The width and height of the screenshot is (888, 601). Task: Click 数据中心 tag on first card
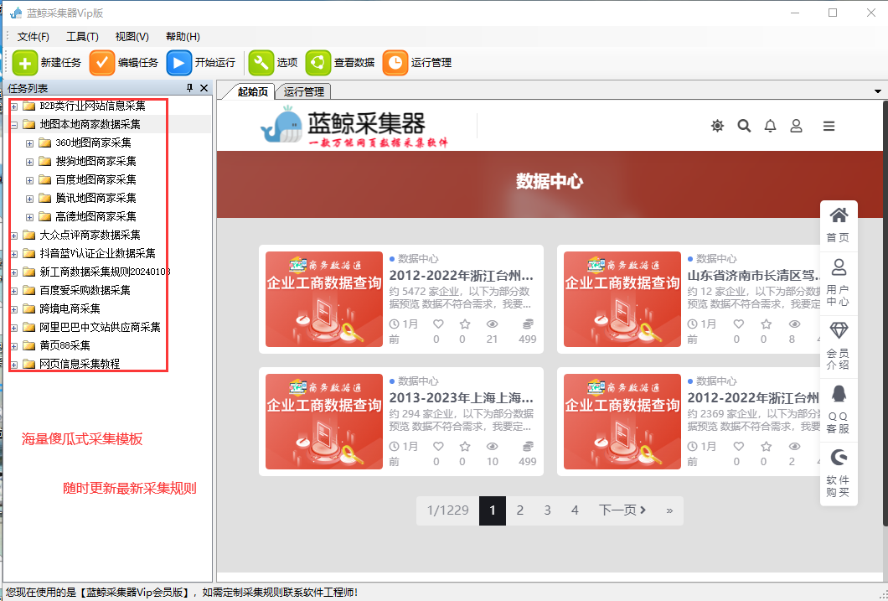418,259
